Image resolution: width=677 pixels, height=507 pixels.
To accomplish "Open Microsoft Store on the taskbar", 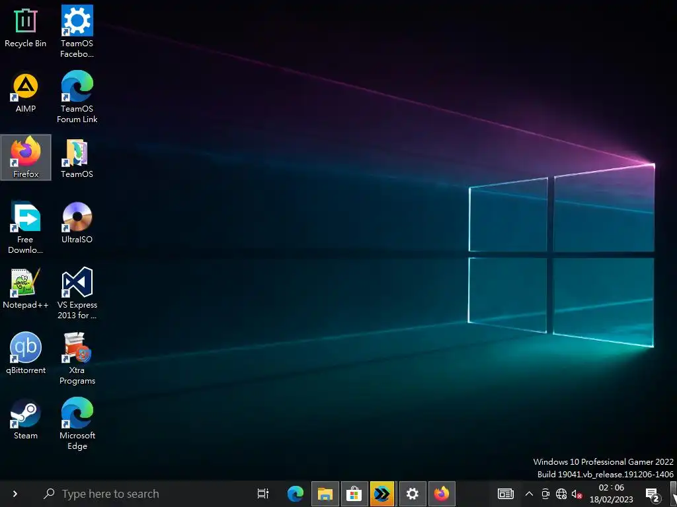I will pyautogui.click(x=354, y=493).
